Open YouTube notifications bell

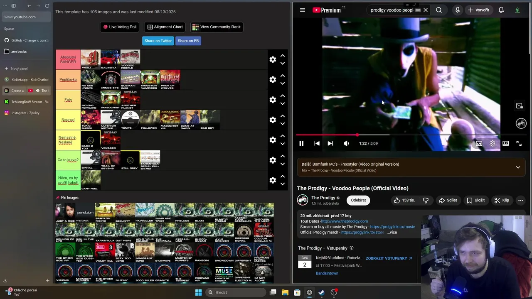(x=501, y=10)
